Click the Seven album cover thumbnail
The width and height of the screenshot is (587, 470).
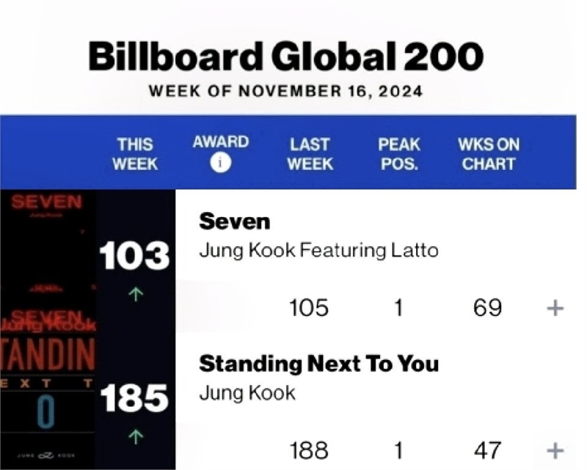pos(48,261)
